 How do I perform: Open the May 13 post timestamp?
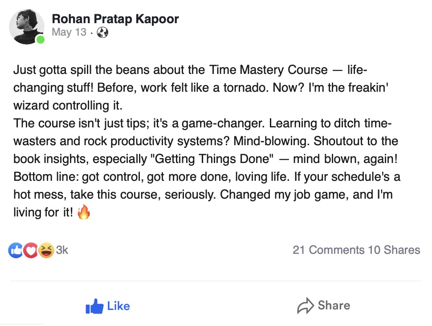coord(69,33)
